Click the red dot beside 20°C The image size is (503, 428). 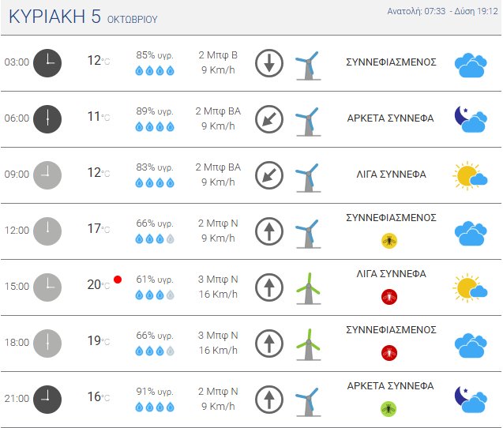pos(117,279)
